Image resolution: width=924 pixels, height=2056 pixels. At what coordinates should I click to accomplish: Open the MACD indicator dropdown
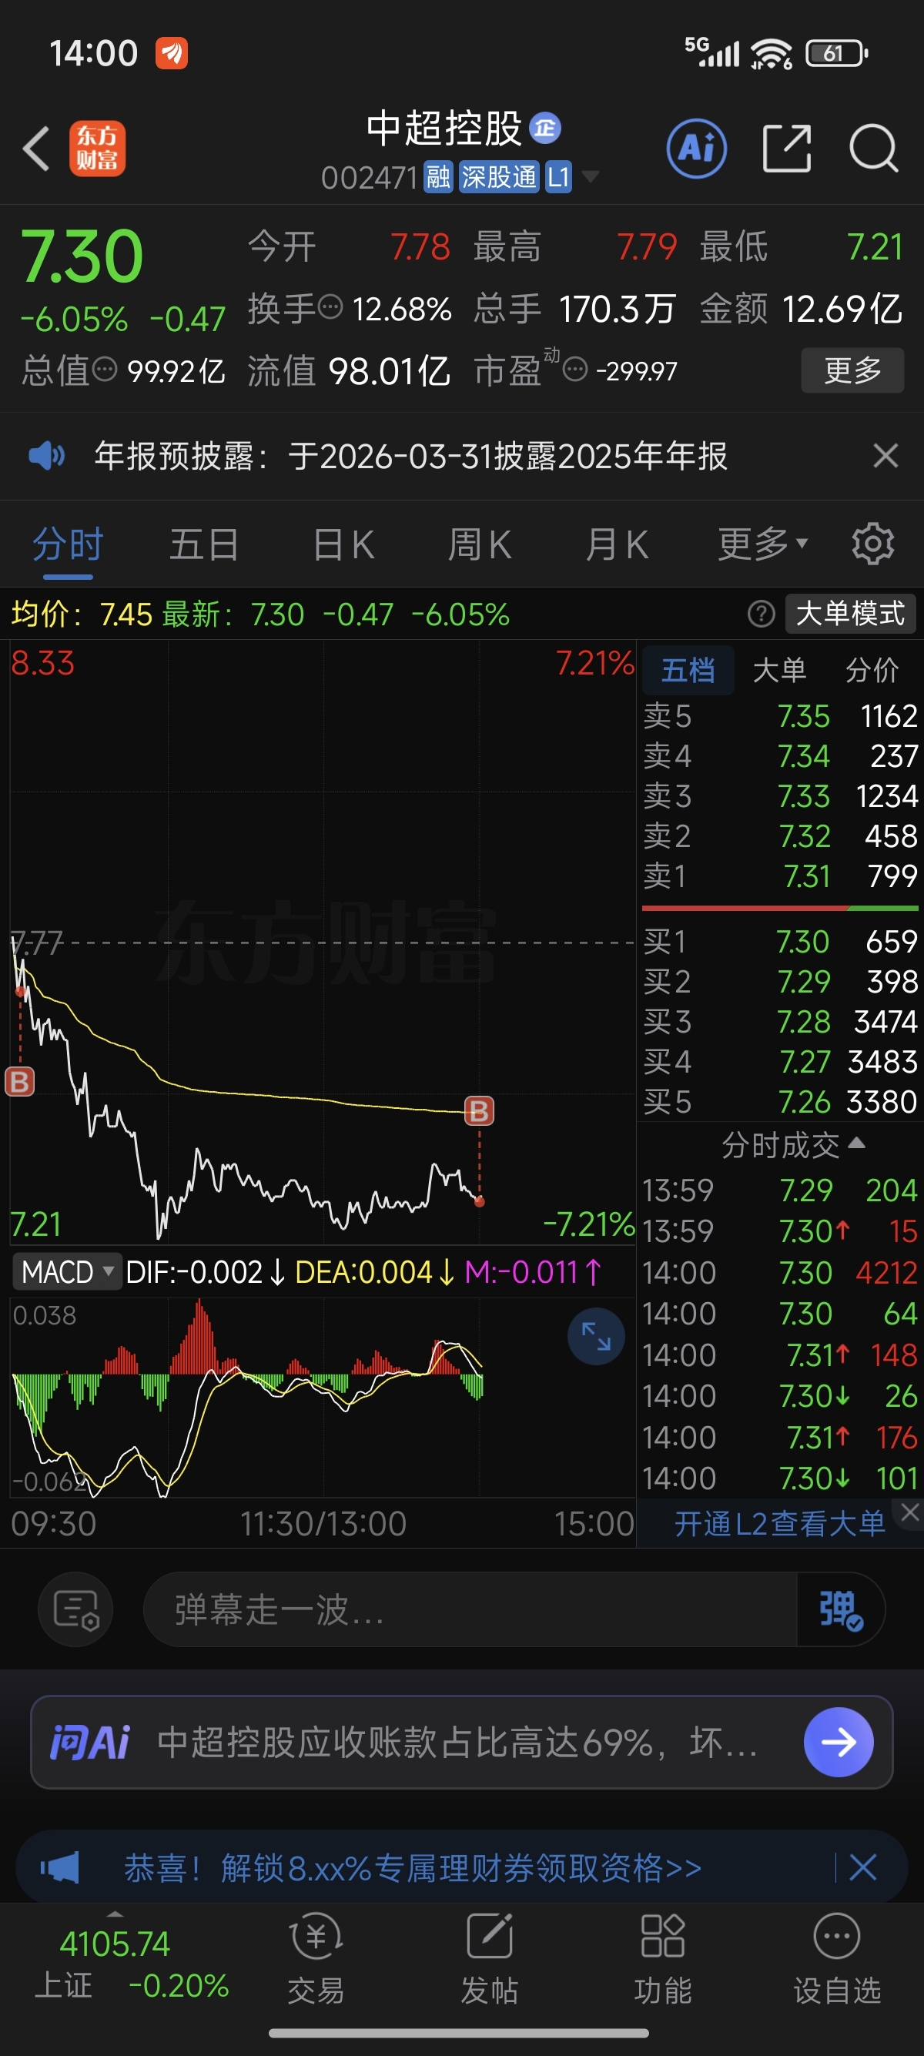(x=66, y=1271)
